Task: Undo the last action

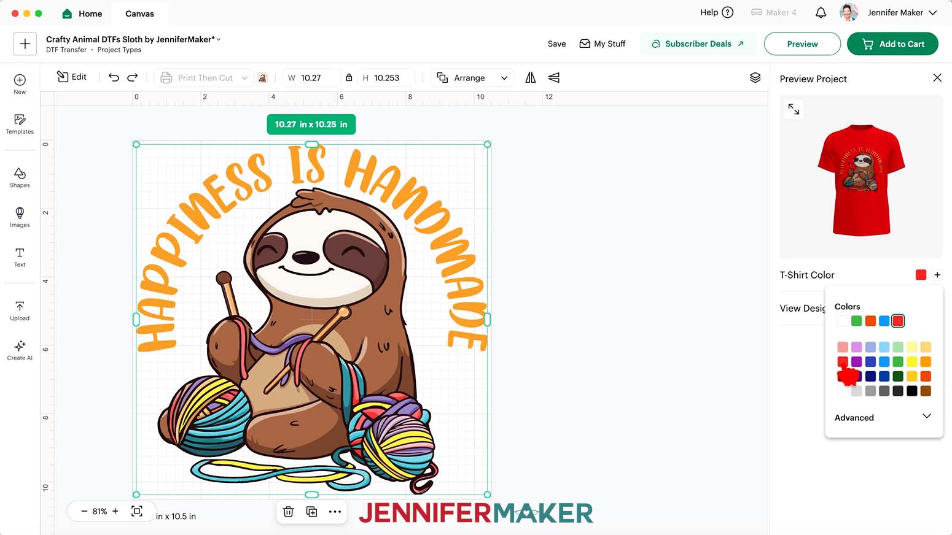Action: tap(114, 77)
